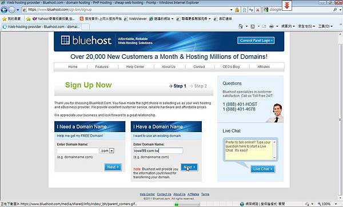This screenshot has height=207, width=343.
Task: Click Next under I Need a Domain Name
Action: click(x=113, y=167)
